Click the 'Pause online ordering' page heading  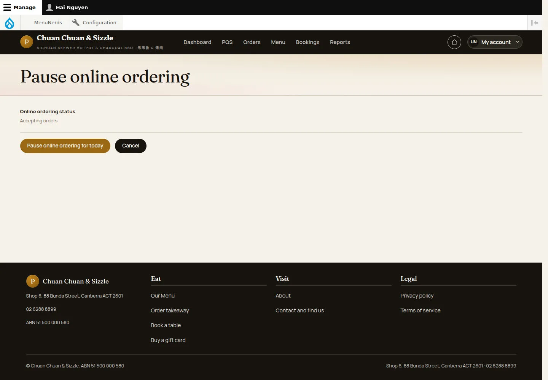point(105,77)
